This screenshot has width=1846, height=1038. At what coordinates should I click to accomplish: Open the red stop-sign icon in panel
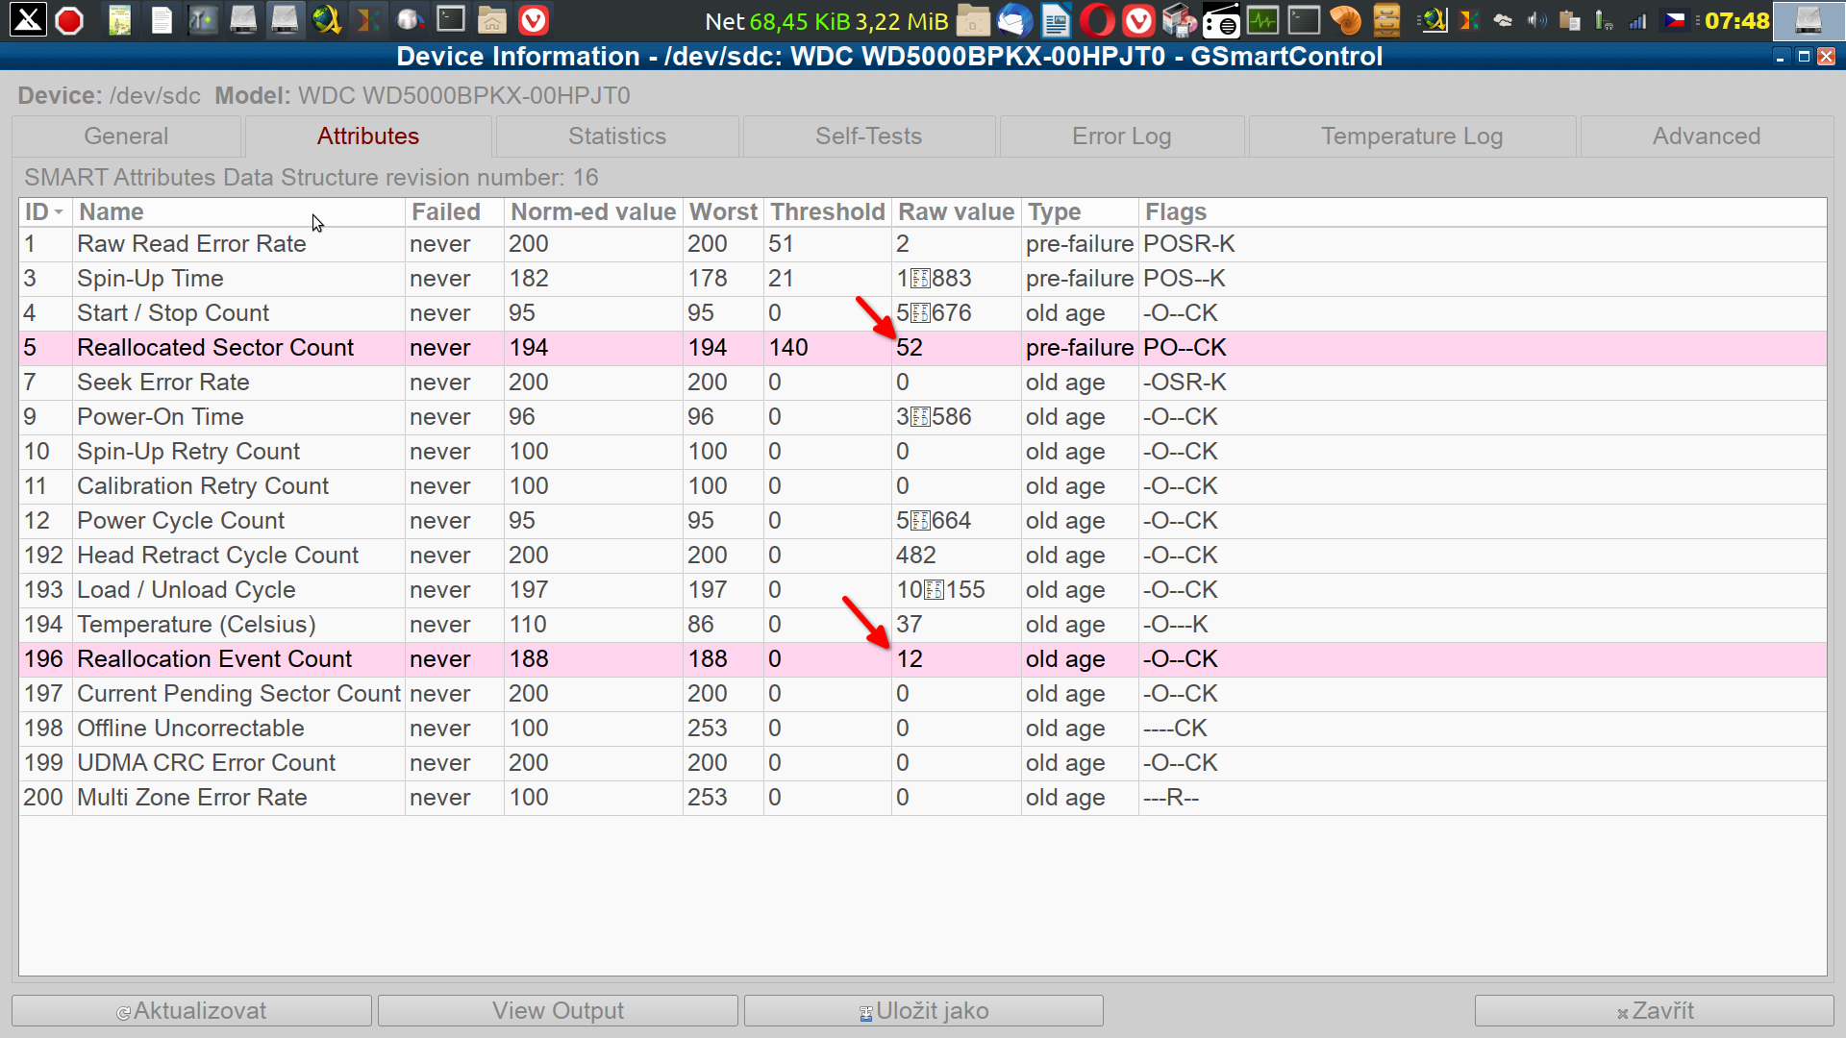[x=69, y=20]
